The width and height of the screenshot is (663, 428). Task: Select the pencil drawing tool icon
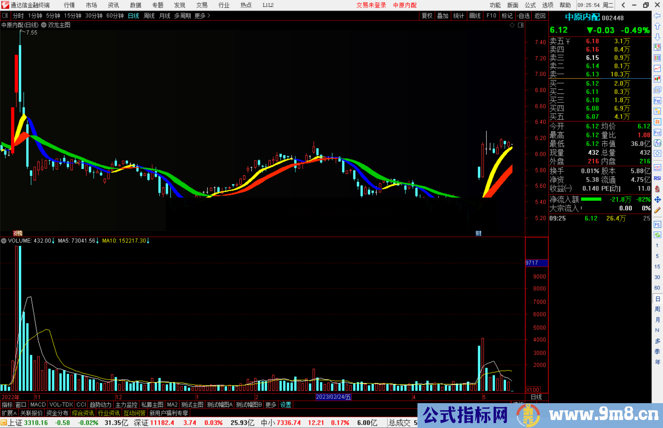657,210
